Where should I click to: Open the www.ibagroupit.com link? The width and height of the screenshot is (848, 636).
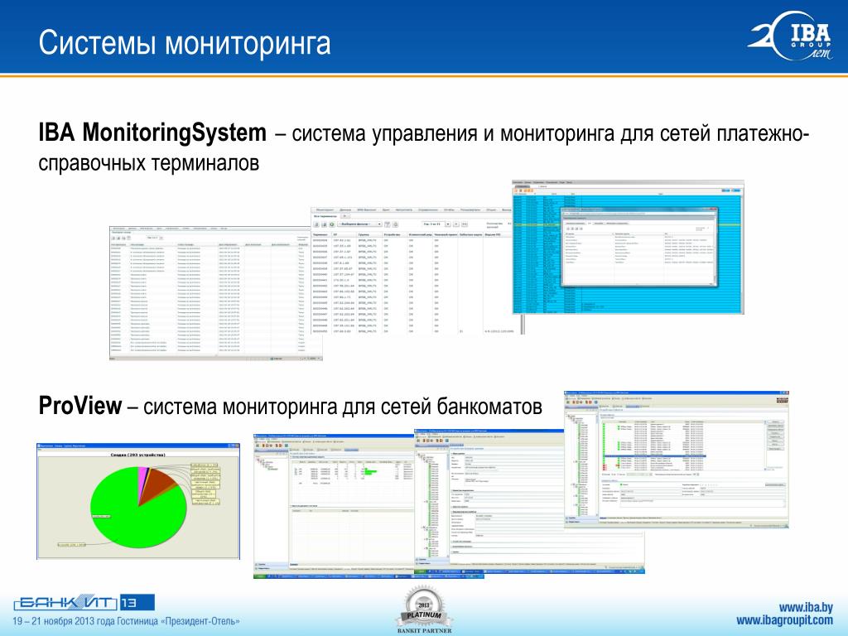tap(784, 621)
